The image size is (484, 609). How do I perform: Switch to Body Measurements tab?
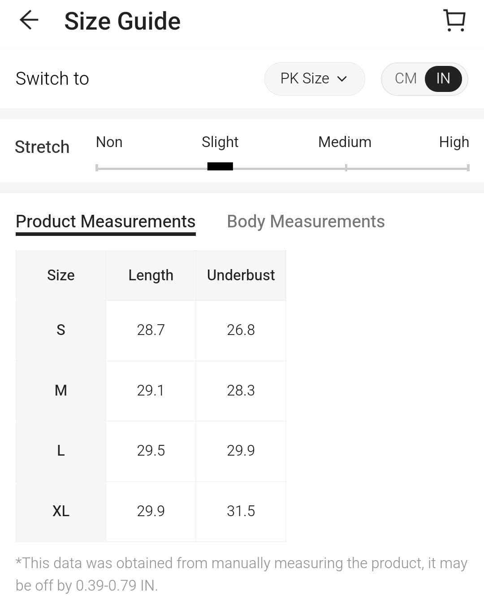click(306, 222)
